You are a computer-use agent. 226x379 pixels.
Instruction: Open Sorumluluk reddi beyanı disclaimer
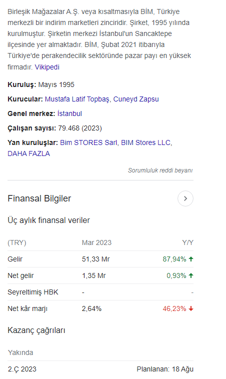[160, 170]
